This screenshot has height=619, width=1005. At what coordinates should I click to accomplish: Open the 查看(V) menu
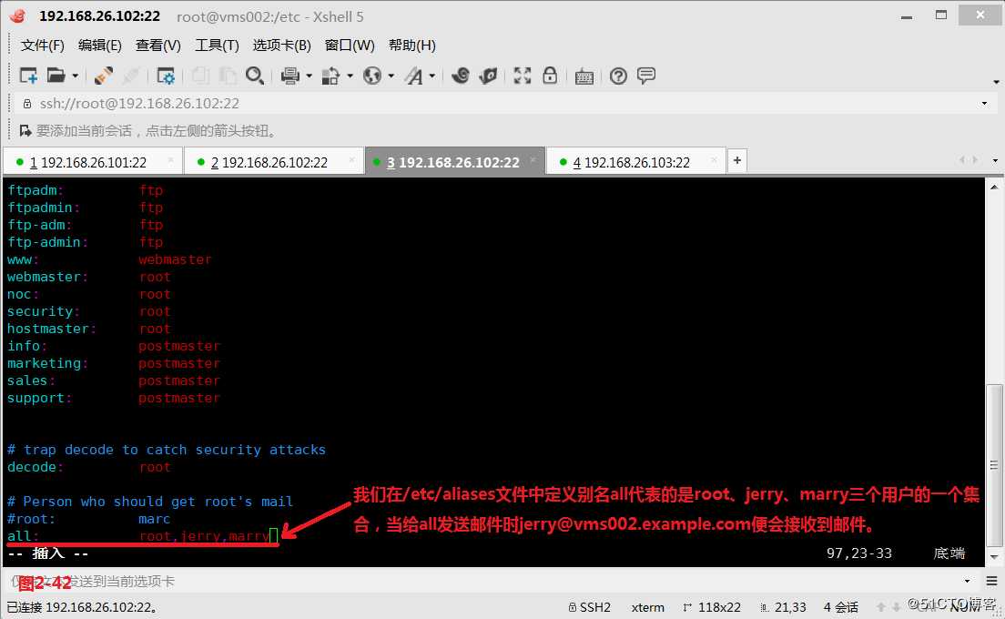[x=157, y=46]
